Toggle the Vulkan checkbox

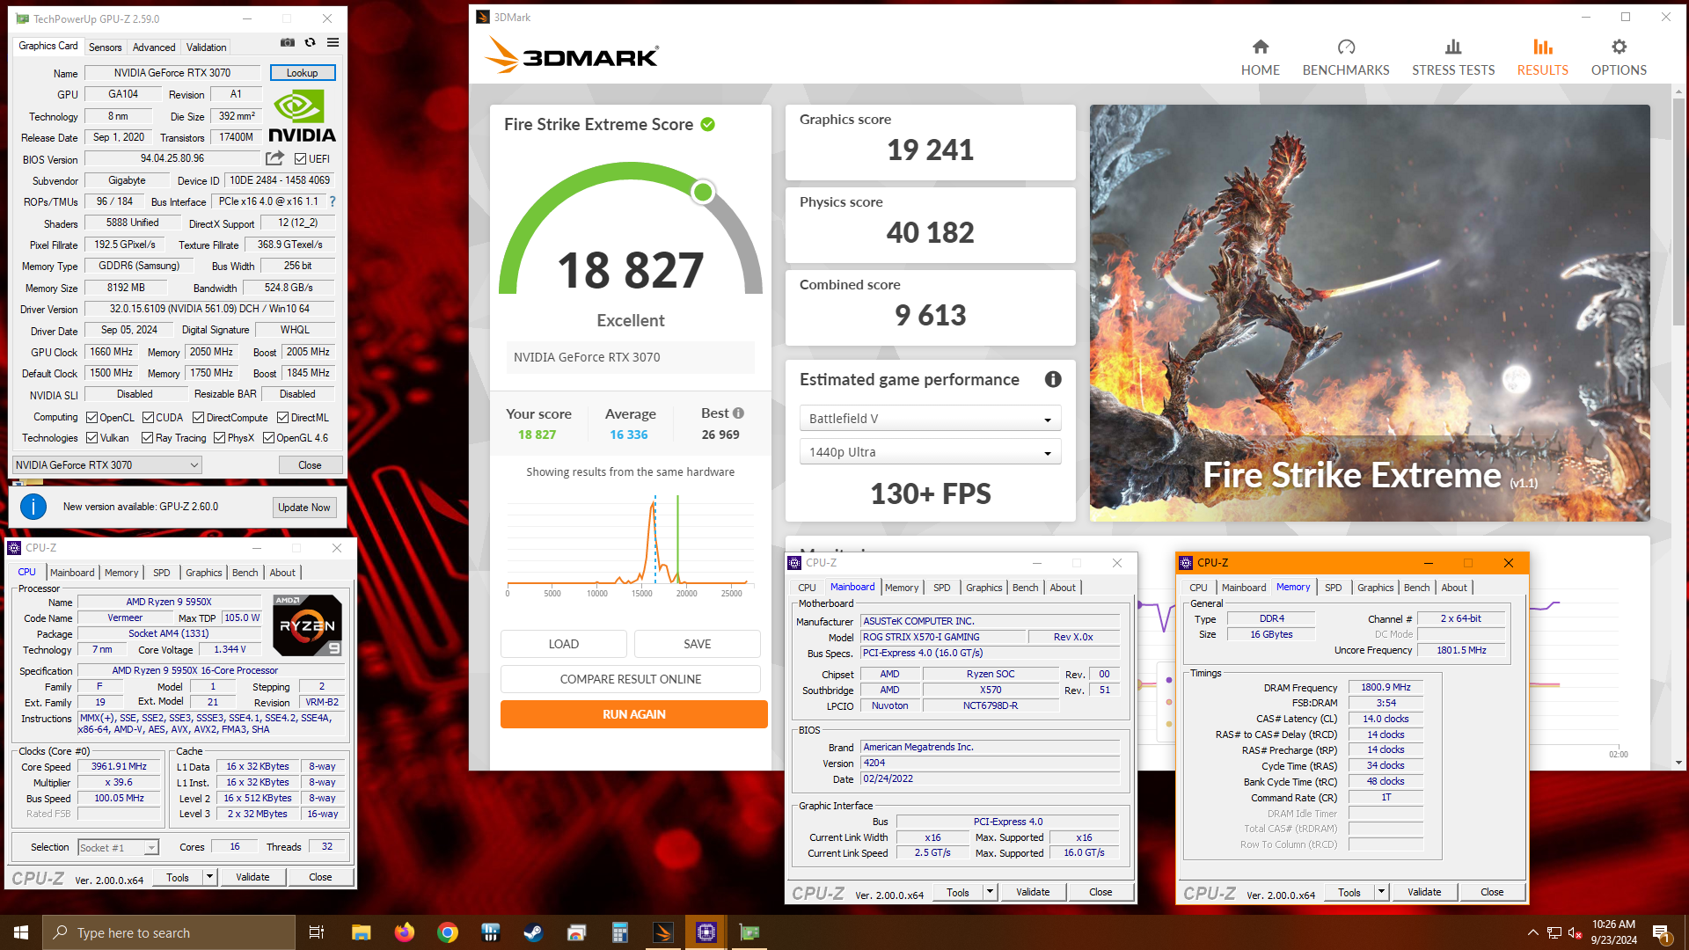(x=91, y=438)
